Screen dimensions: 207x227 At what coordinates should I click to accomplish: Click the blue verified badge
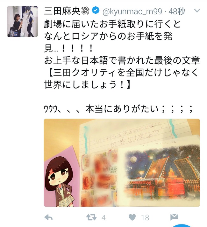[96, 11]
